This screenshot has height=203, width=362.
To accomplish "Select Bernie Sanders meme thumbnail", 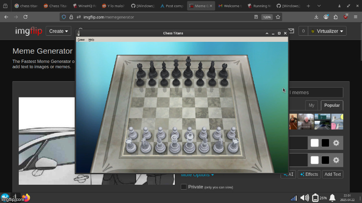I will point(306,121).
